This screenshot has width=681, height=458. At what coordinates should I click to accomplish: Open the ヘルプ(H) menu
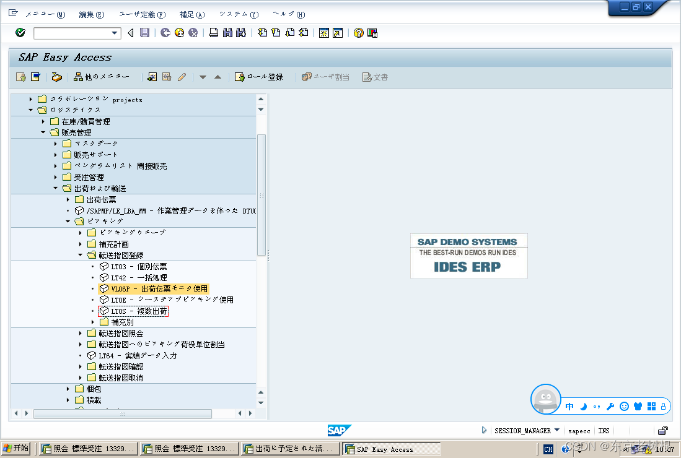(x=289, y=14)
